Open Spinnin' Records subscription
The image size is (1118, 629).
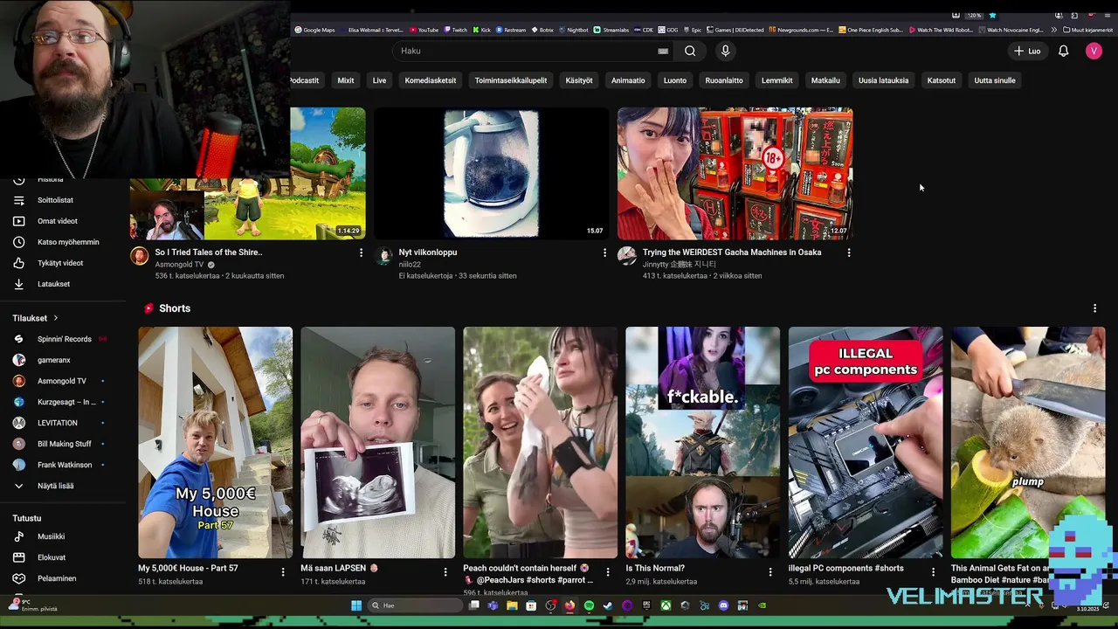(63, 339)
